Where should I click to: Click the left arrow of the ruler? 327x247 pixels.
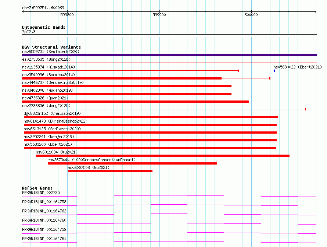click(x=23, y=11)
